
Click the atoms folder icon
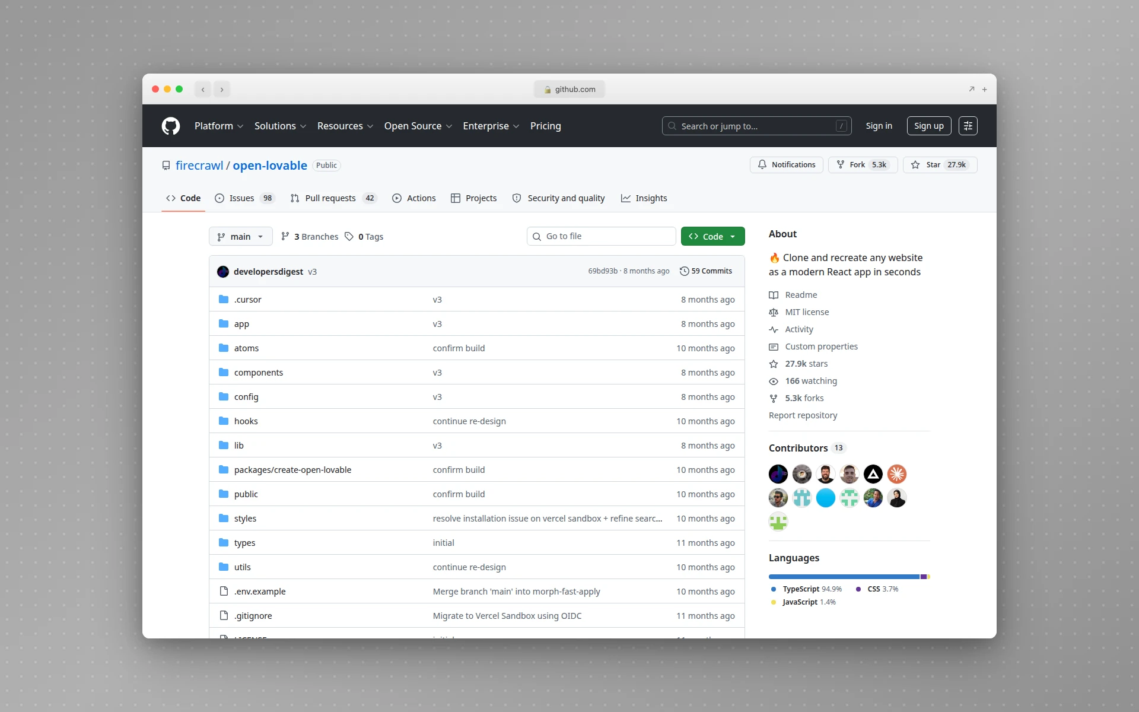point(224,348)
